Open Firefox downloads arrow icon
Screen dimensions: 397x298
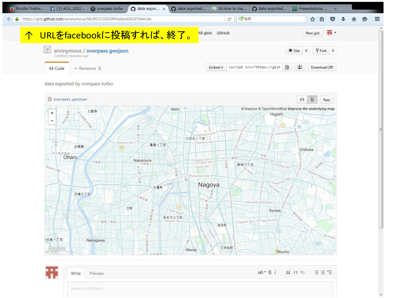[x=343, y=19]
